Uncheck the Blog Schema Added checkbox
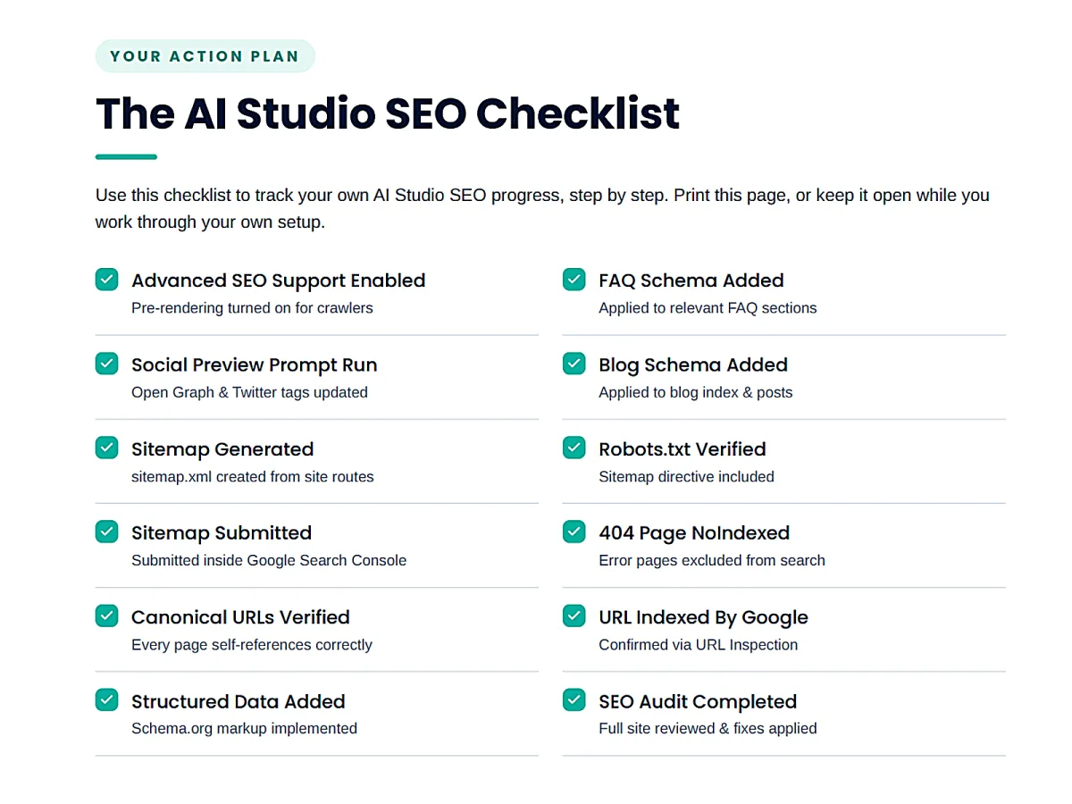The image size is (1072, 804). click(x=574, y=364)
